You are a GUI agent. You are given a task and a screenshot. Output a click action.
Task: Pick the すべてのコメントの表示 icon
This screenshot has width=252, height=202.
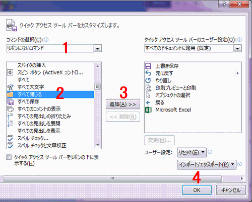[10, 109]
